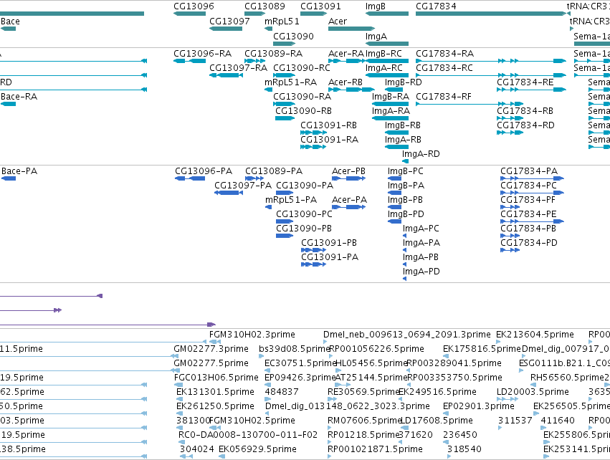Select the CG13089-RA transcript

pyautogui.click(x=274, y=53)
